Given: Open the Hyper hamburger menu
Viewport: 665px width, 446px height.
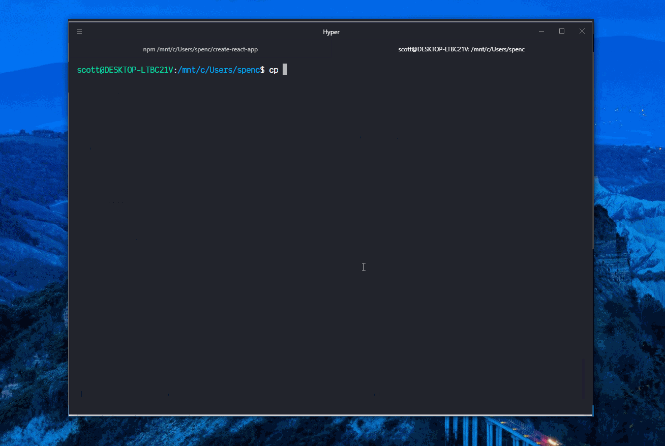Looking at the screenshot, I should coord(79,31).
